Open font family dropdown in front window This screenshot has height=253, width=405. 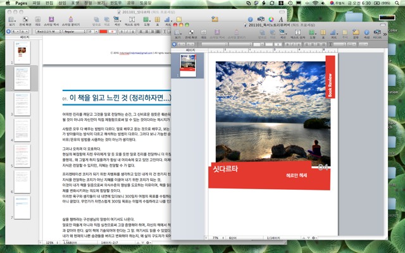click(x=215, y=44)
